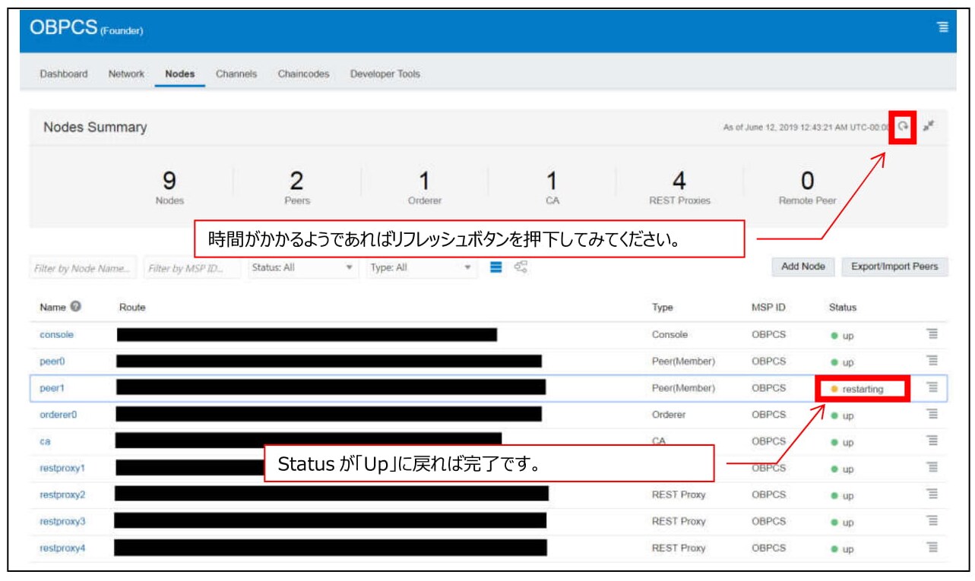The width and height of the screenshot is (975, 581).
Task: Open action menu for console row
Action: [x=932, y=334]
